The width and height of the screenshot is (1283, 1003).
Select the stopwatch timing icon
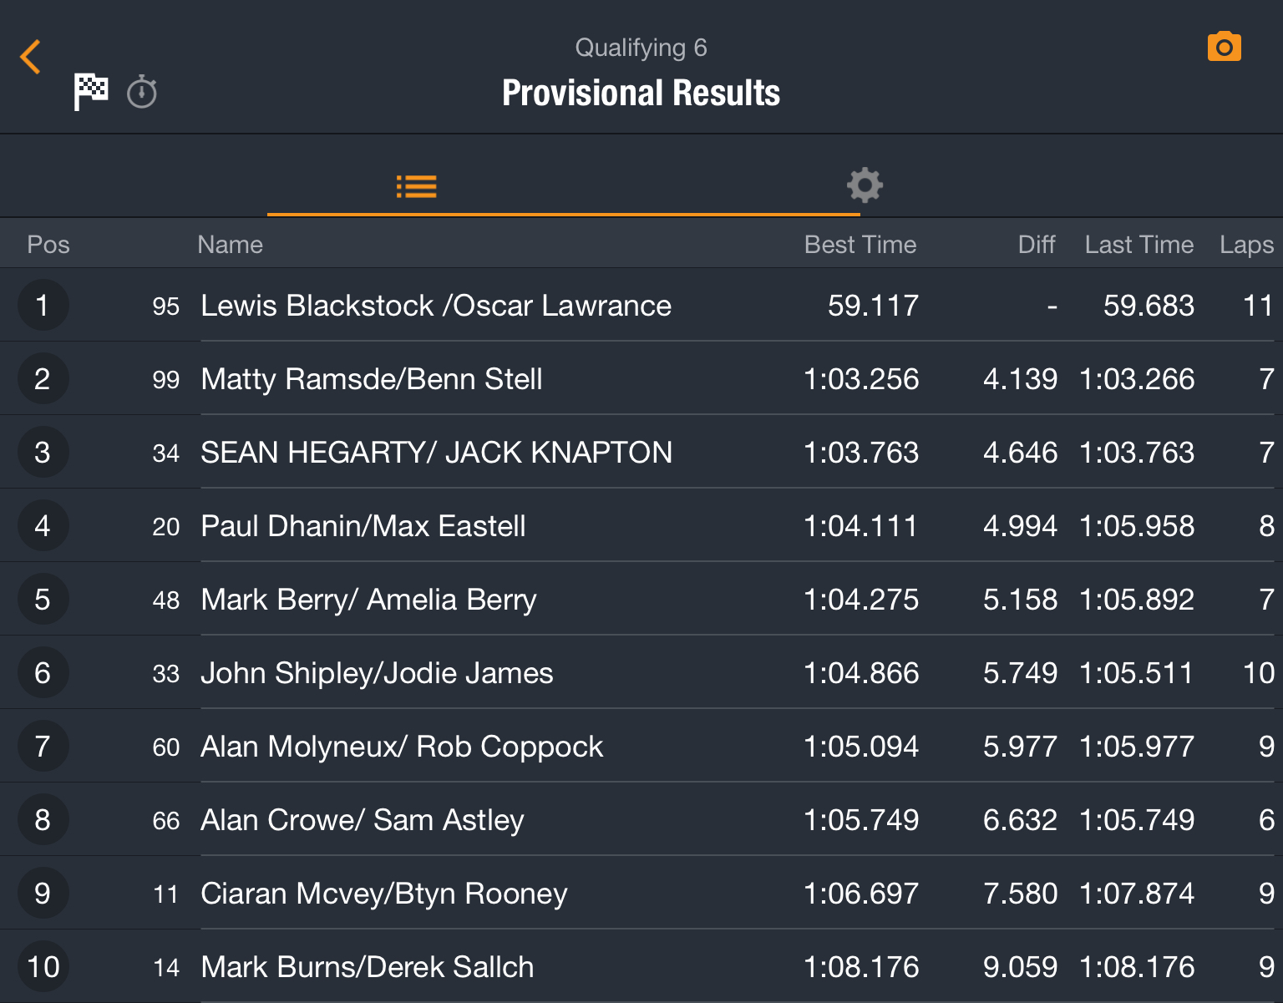(x=142, y=92)
